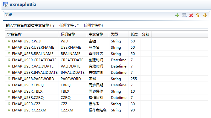Sort by the 标识名称 column header
Image resolution: width=211 pixels, height=118 pixels.
tap(73, 34)
